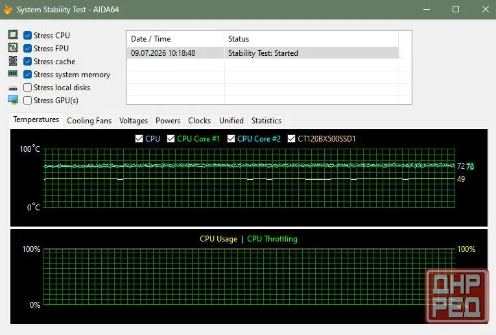Screen dimensions: 496x335
Task: Click the percent icon beside Stress FPU
Action: (13, 48)
